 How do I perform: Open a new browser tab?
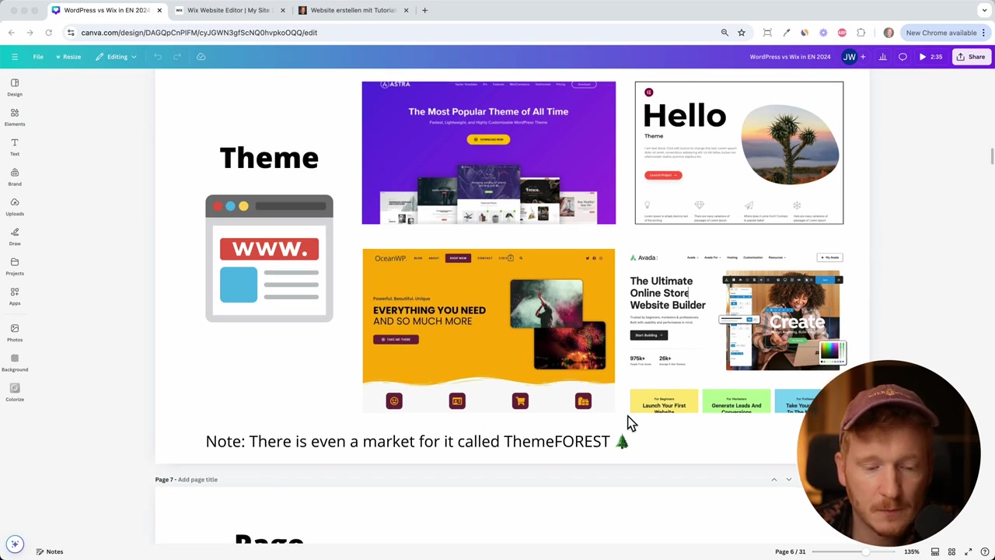(x=424, y=10)
